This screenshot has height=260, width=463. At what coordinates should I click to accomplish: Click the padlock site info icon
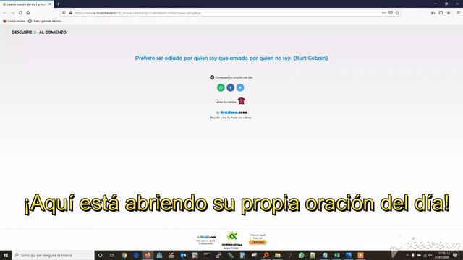click(71, 13)
